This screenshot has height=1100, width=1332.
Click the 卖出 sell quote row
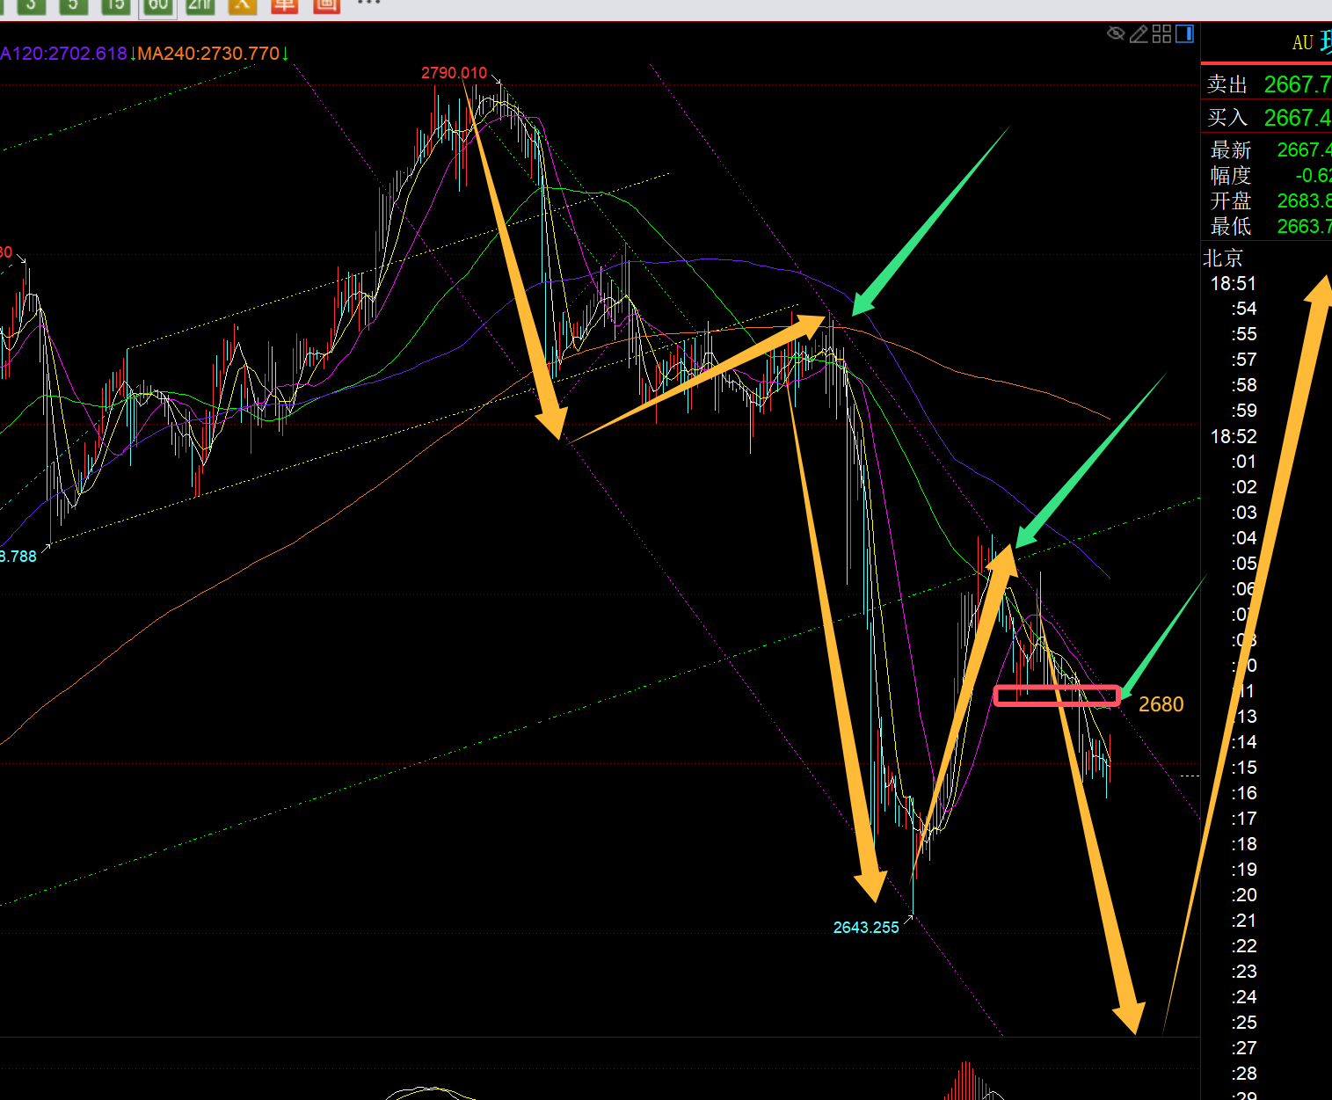[1267, 84]
